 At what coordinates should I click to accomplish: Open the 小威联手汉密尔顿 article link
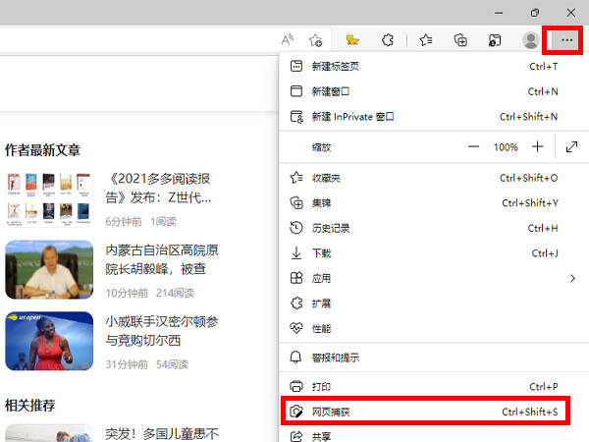point(162,331)
